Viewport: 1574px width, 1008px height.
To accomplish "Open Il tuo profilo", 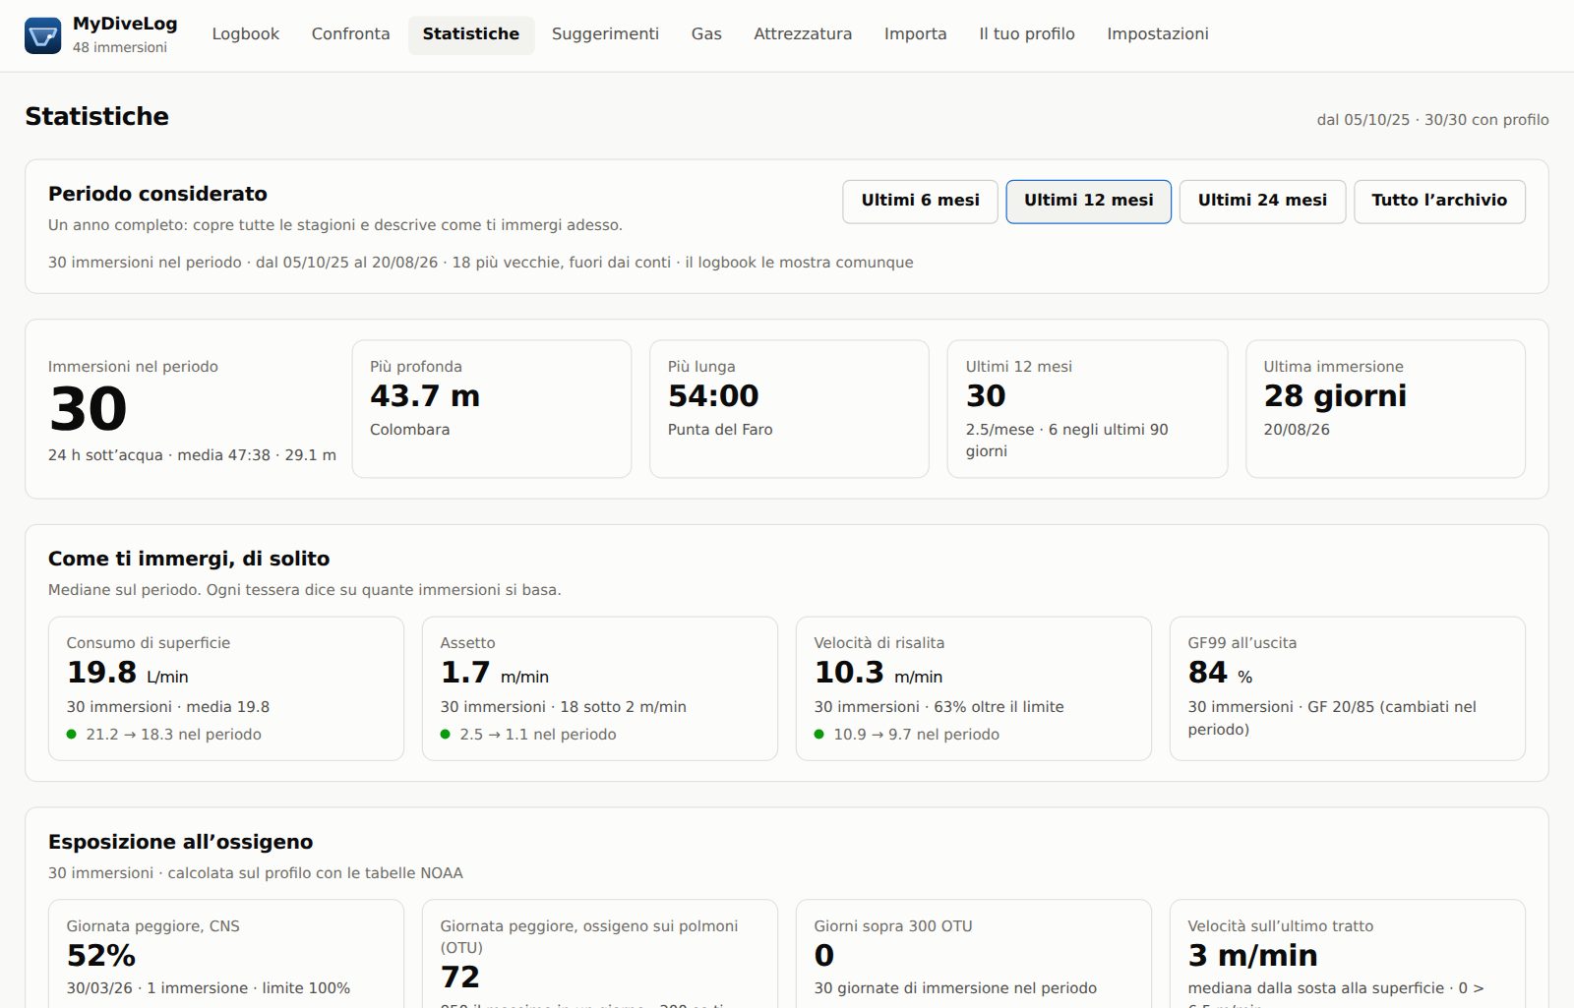I will coord(1026,34).
